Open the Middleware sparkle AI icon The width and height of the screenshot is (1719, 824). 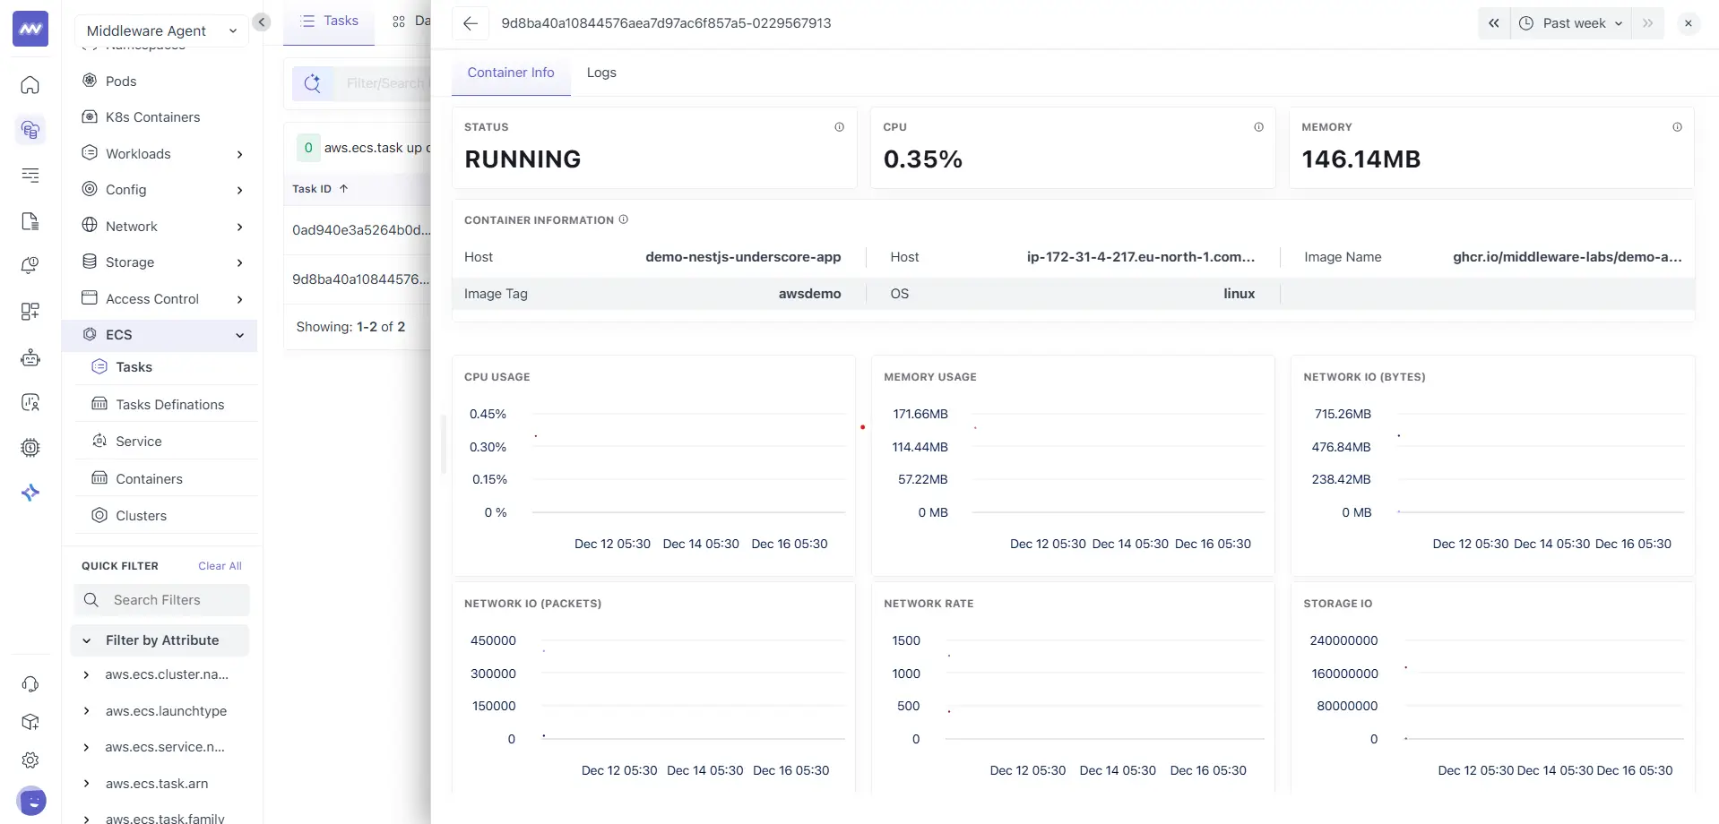[30, 492]
